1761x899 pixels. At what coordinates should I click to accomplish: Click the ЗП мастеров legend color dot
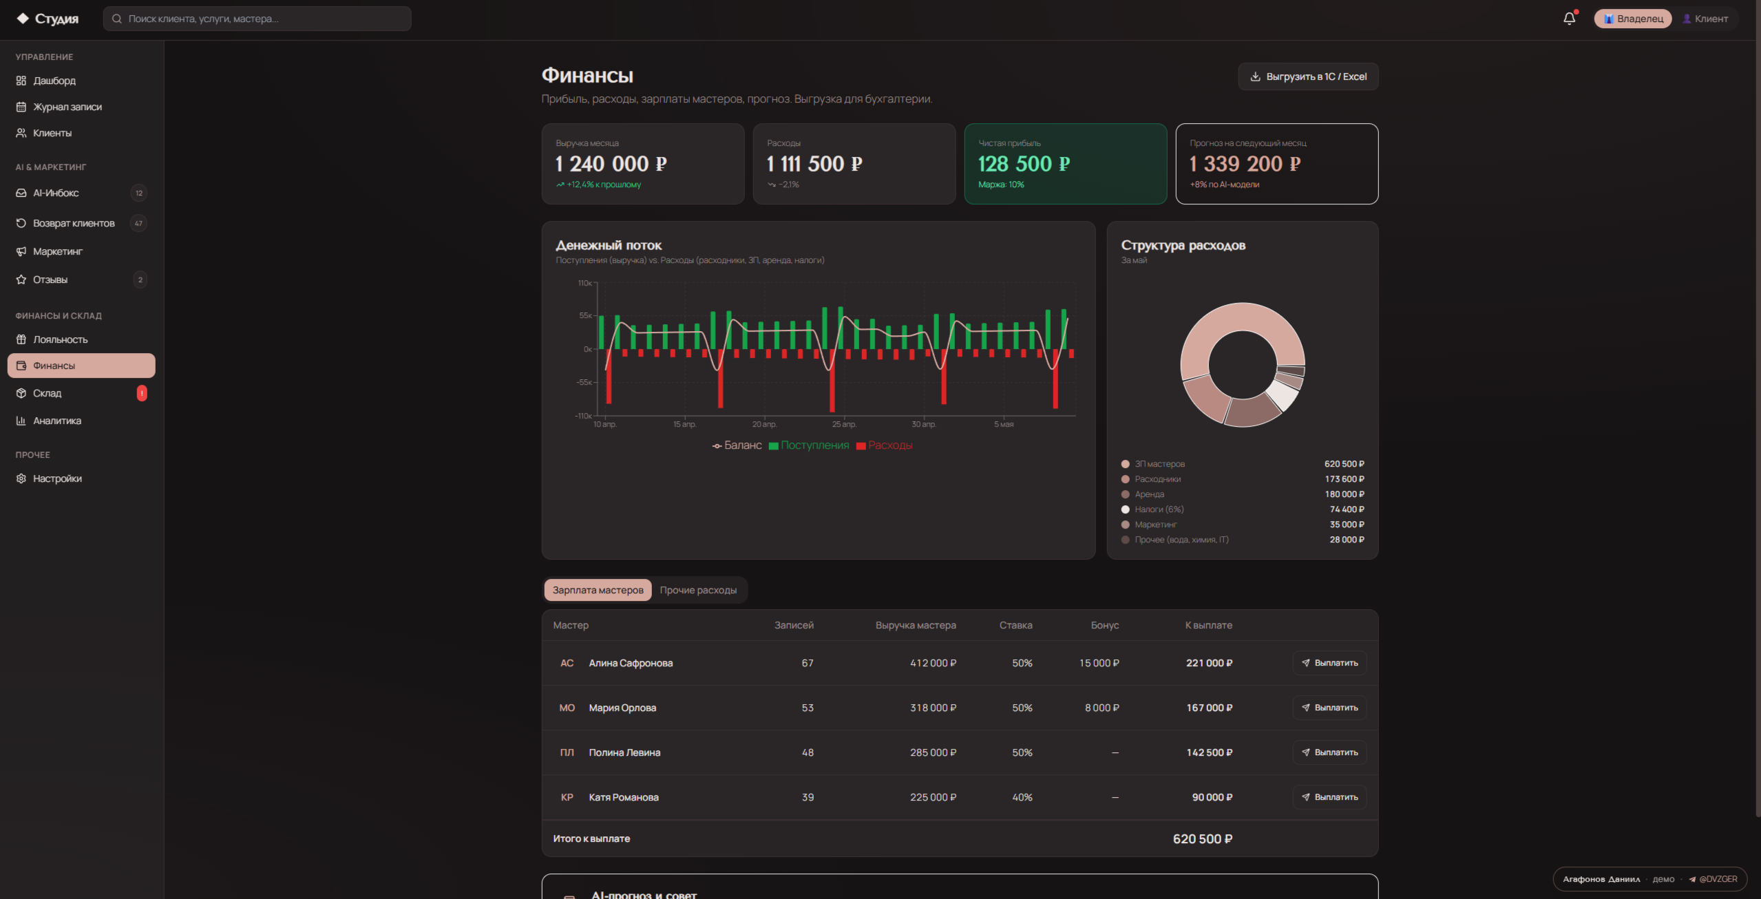click(x=1126, y=464)
